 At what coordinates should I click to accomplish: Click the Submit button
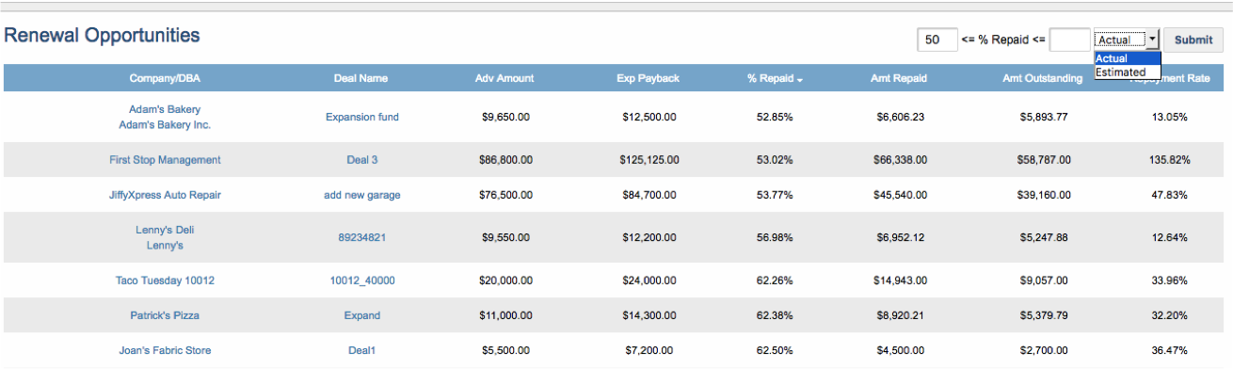tap(1193, 40)
